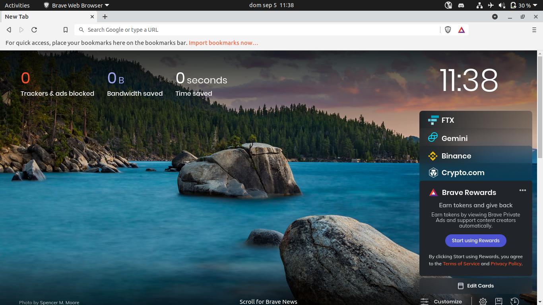
Task: Click the forward navigation arrow
Action: click(21, 30)
